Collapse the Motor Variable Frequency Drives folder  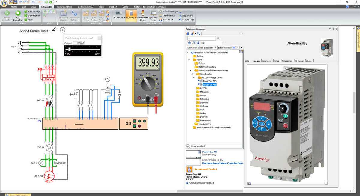pyautogui.click(x=191, y=71)
